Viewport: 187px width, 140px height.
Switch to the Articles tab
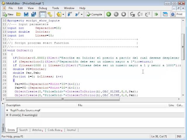coord(37,130)
